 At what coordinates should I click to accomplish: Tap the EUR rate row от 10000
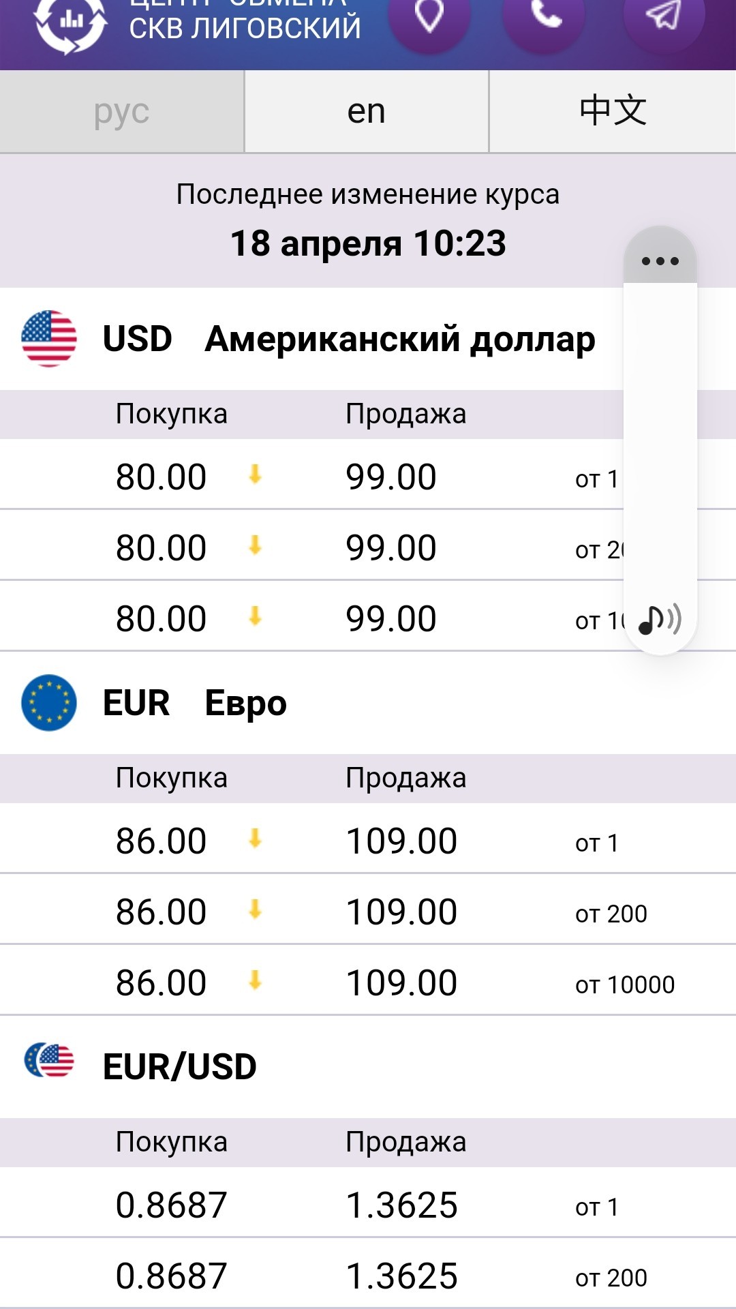(368, 982)
